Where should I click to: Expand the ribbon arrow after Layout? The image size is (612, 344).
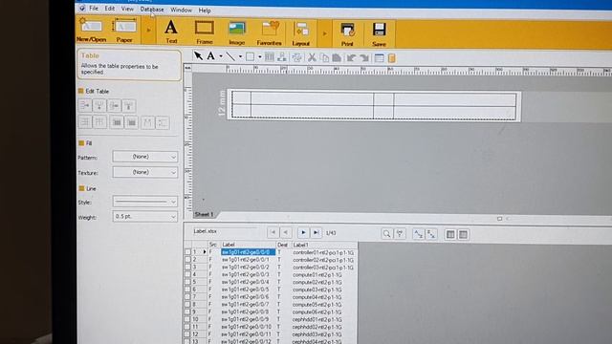pyautogui.click(x=325, y=34)
